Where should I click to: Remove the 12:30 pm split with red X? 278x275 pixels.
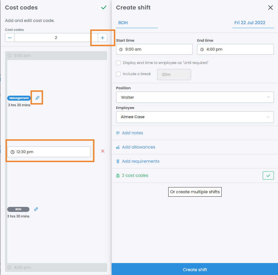(103, 151)
